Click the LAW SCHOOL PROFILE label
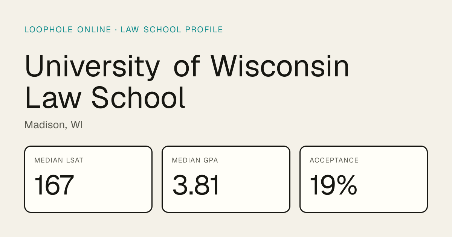 tap(172, 30)
